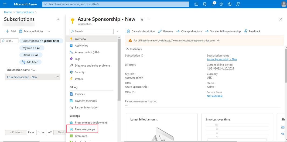
Task: Open more options beside the subscription title
Action: [x=149, y=19]
